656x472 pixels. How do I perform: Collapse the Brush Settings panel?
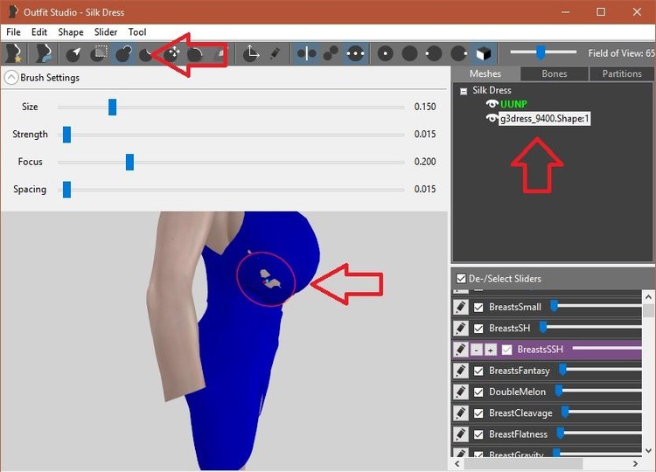tap(11, 78)
